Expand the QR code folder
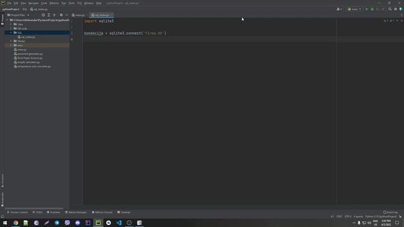Image resolution: width=404 pixels, height=227 pixels. tap(11, 28)
